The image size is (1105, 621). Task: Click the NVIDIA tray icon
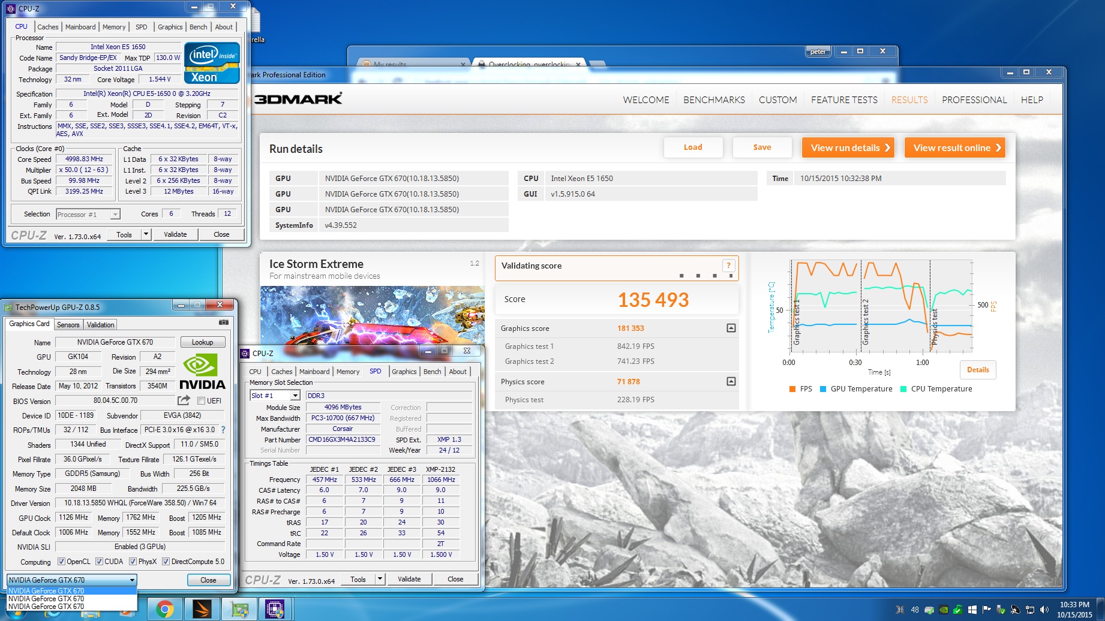[x=944, y=610]
